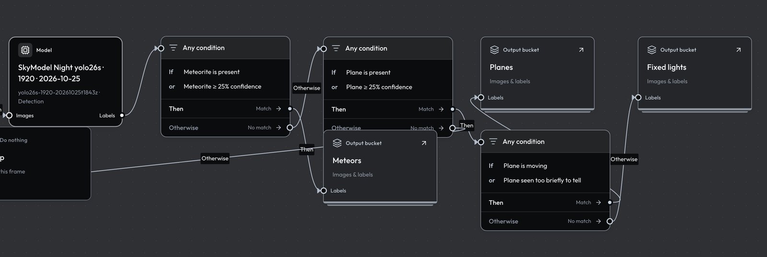Select the SkyModel Night yolo26s model title
The width and height of the screenshot is (767, 257).
(x=61, y=73)
